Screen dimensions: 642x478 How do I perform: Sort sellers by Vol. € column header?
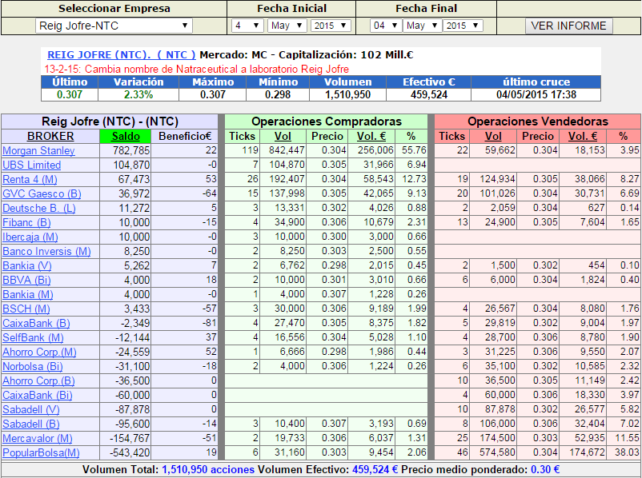[582, 136]
